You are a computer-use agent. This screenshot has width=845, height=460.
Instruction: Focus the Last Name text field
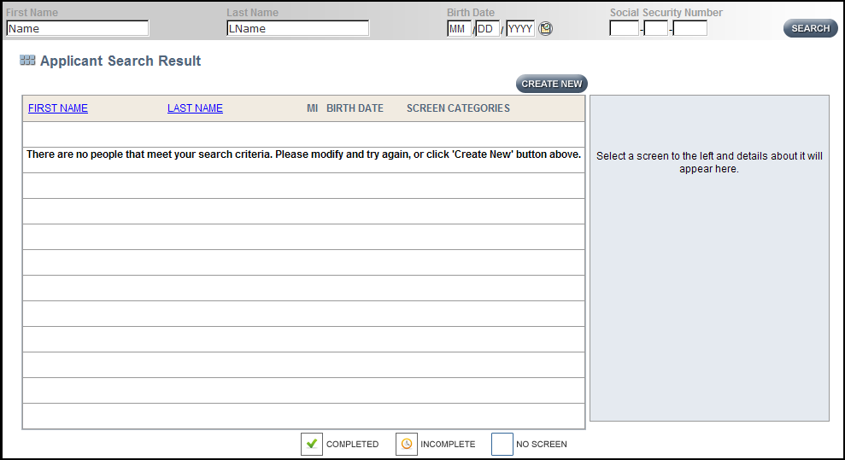pos(298,28)
